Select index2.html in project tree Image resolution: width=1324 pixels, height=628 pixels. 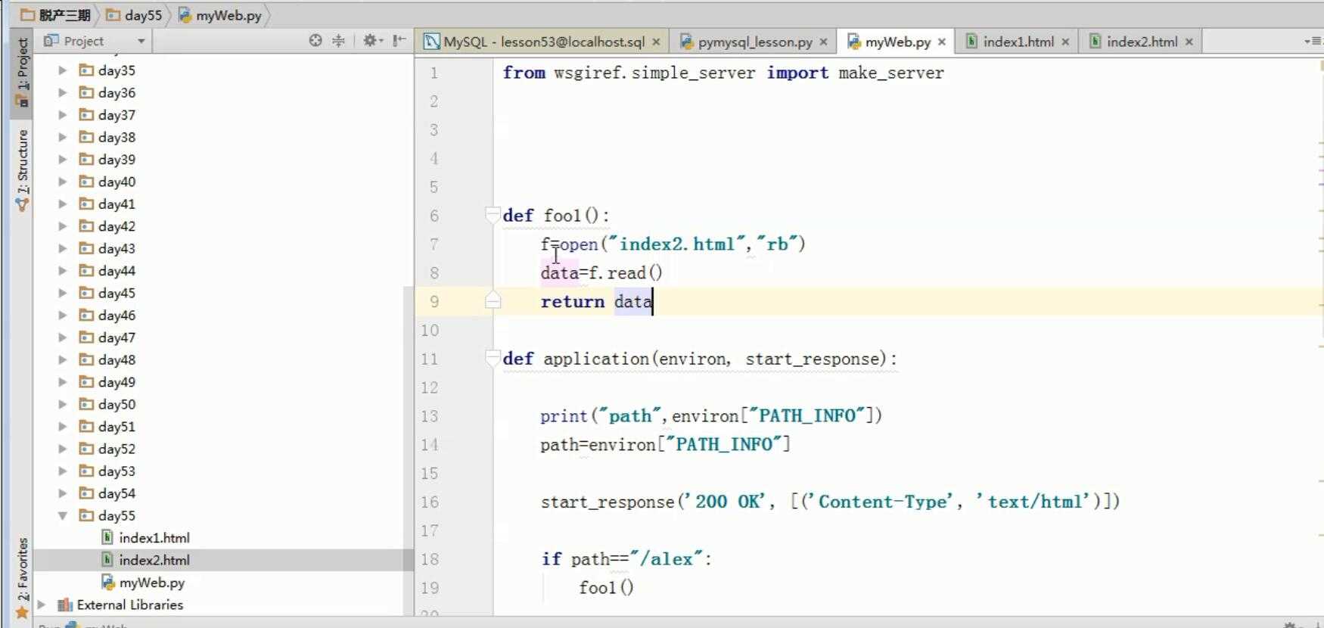pyautogui.click(x=154, y=560)
